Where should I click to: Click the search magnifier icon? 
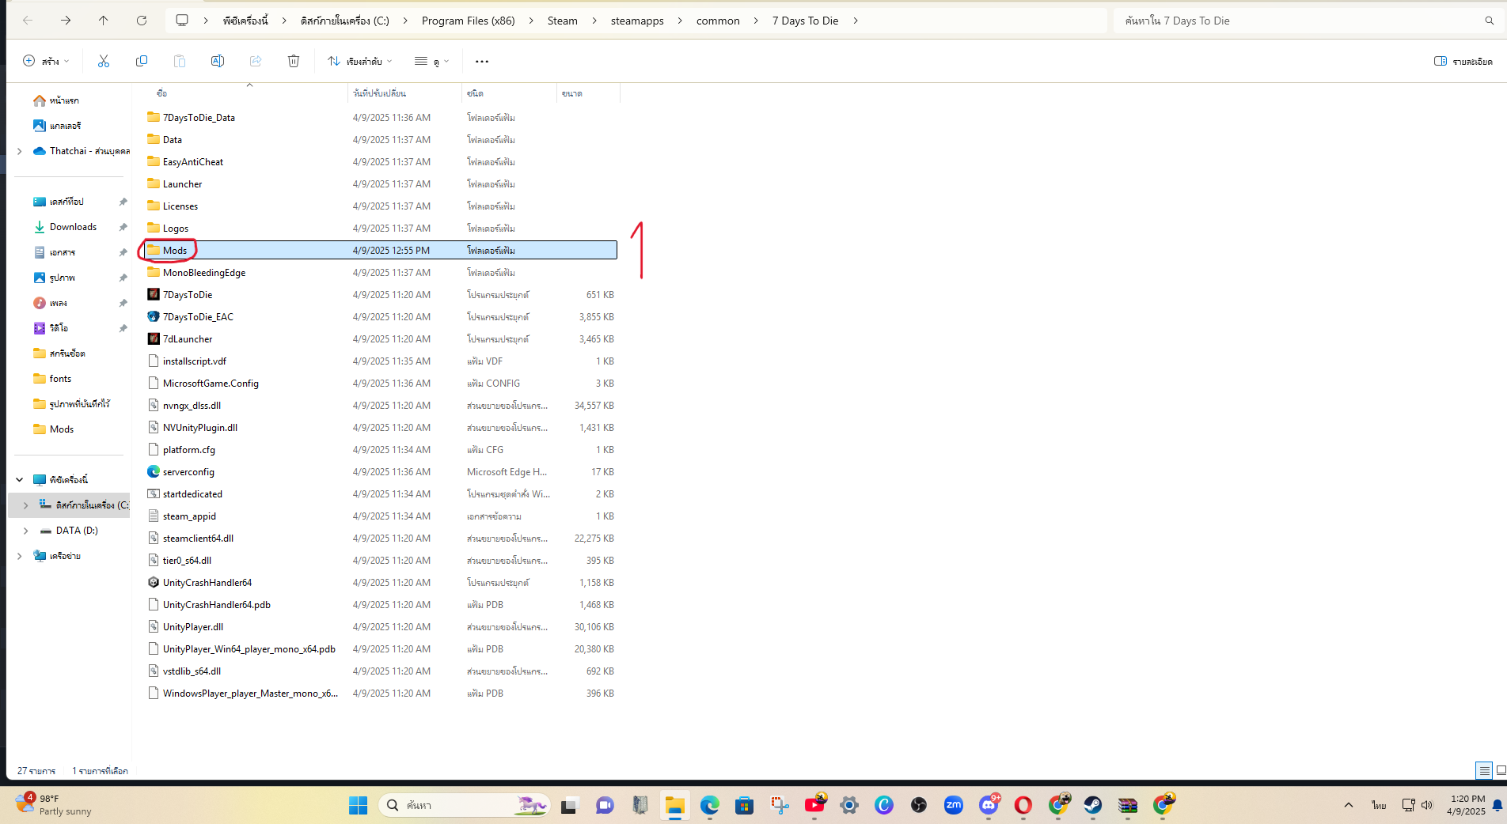pyautogui.click(x=1490, y=21)
